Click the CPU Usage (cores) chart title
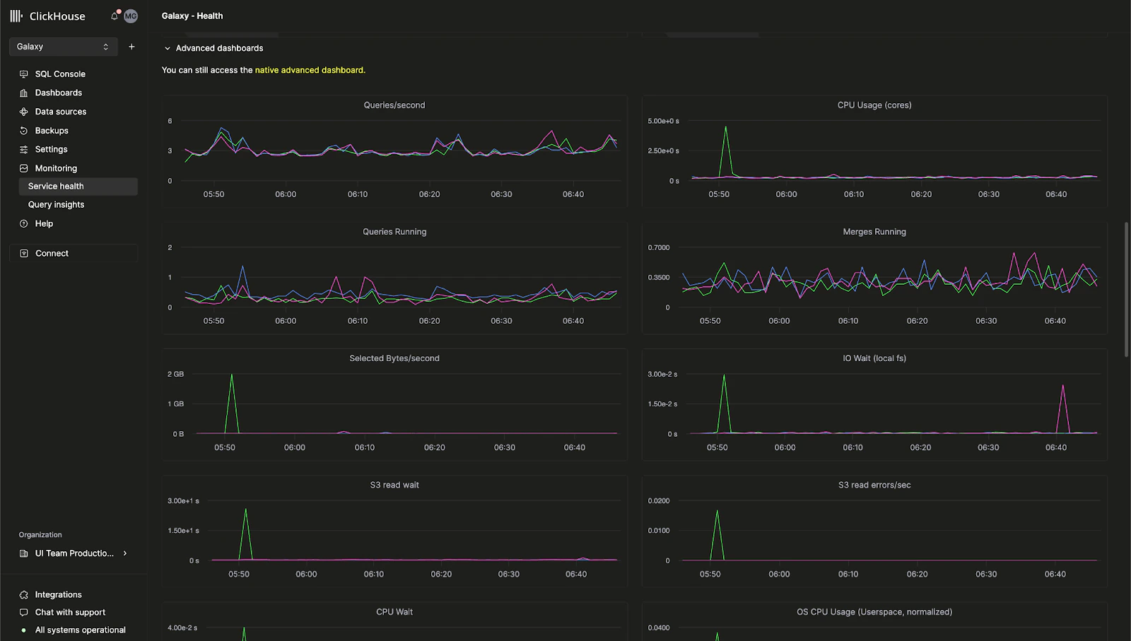The image size is (1131, 641). pos(874,105)
